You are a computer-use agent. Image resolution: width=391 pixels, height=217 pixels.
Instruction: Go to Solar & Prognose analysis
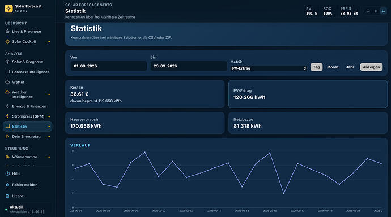[x=27, y=62]
